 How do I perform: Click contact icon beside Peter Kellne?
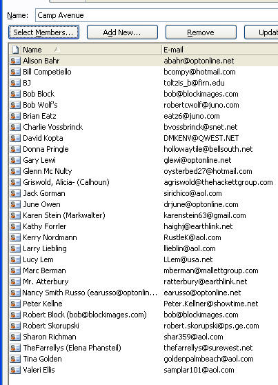tap(15, 304)
